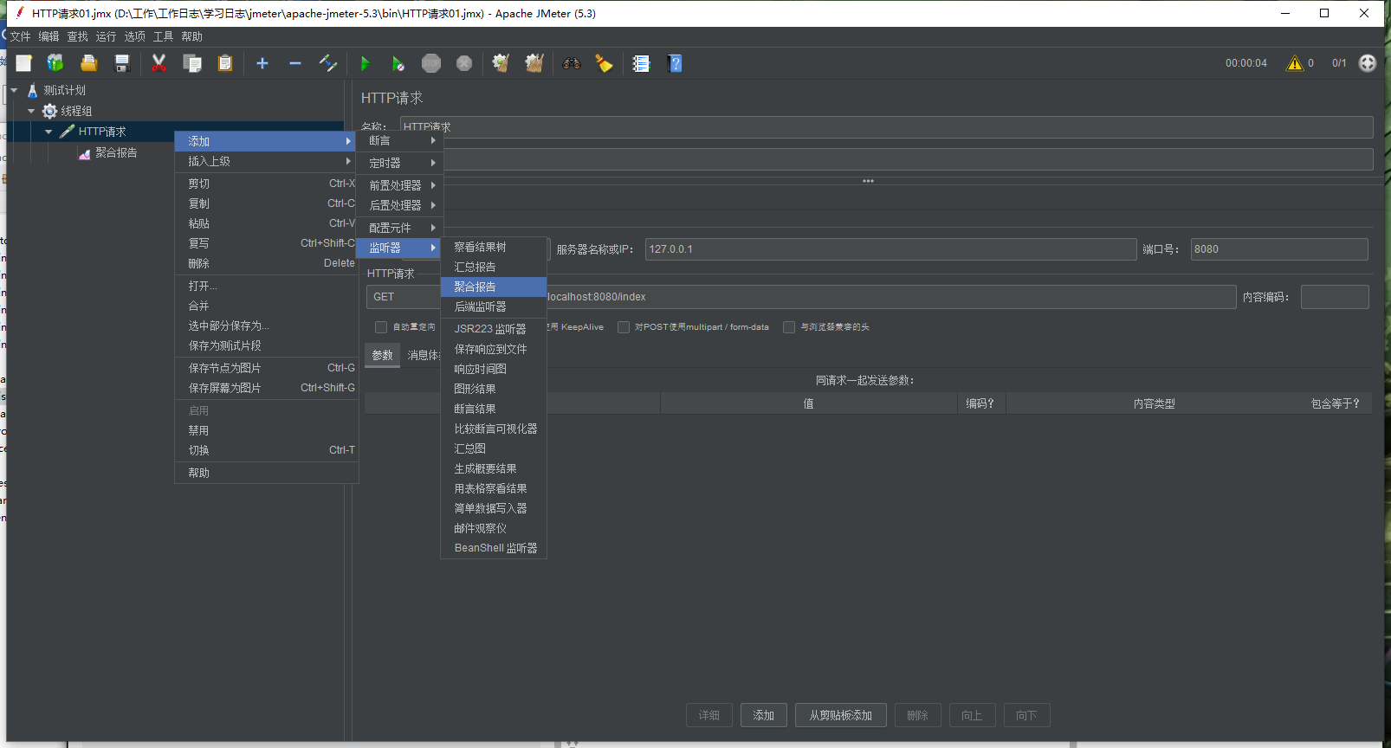Switch to the 参数 tab

(382, 355)
